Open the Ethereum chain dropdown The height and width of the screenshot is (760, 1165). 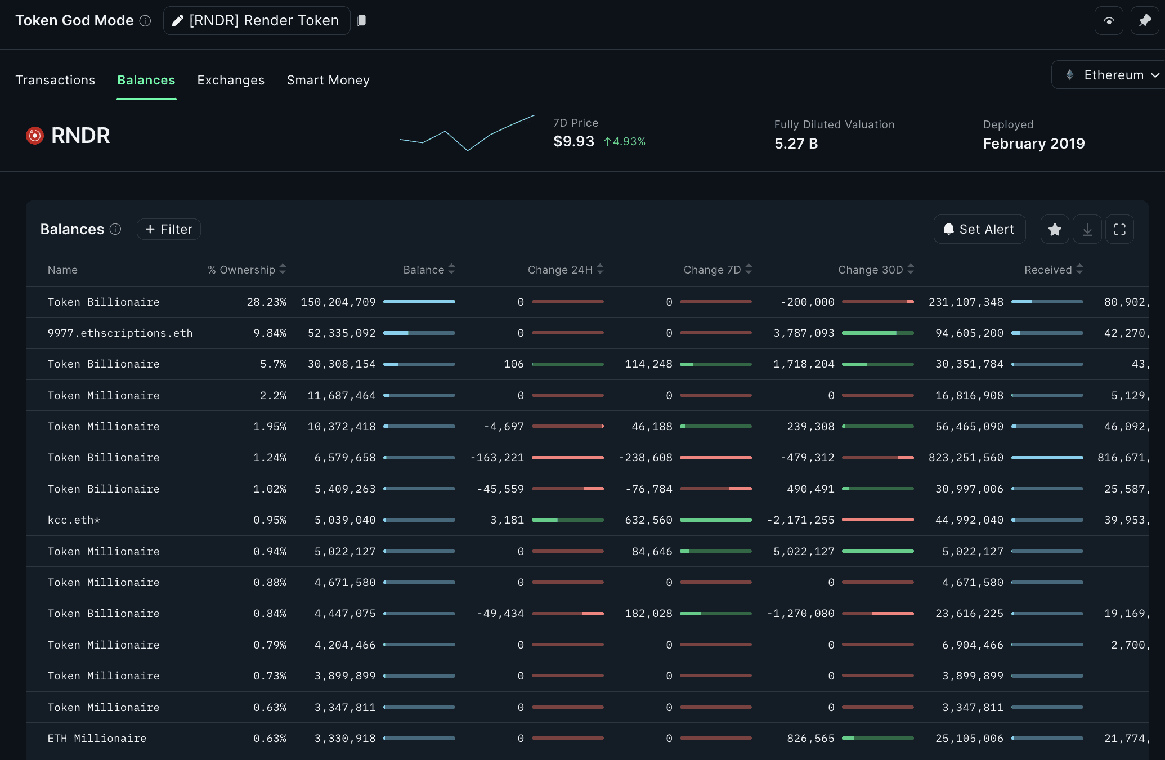(1112, 75)
